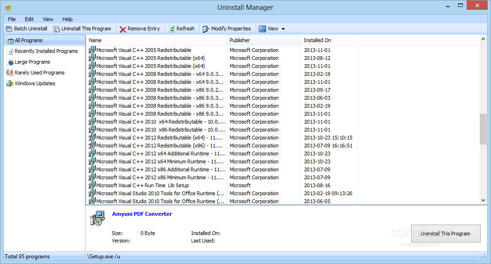Click the Microsoft publisher cell for Run Time Lib
This screenshot has width=491, height=264.
click(x=240, y=185)
